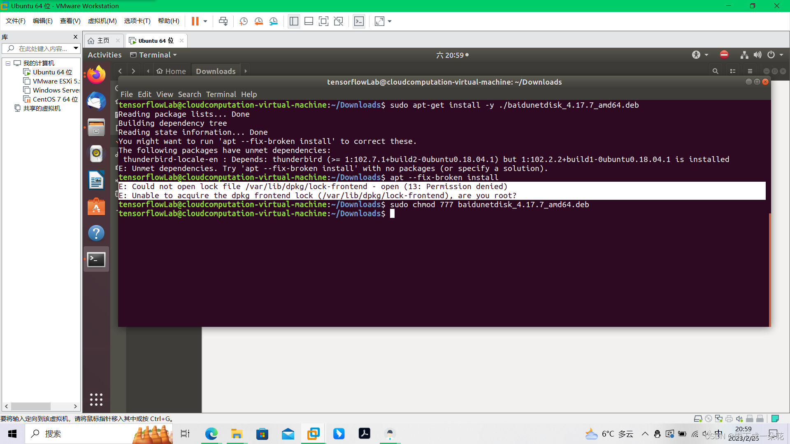Enter full screen mode icon
790x444 pixels.
[x=323, y=21]
